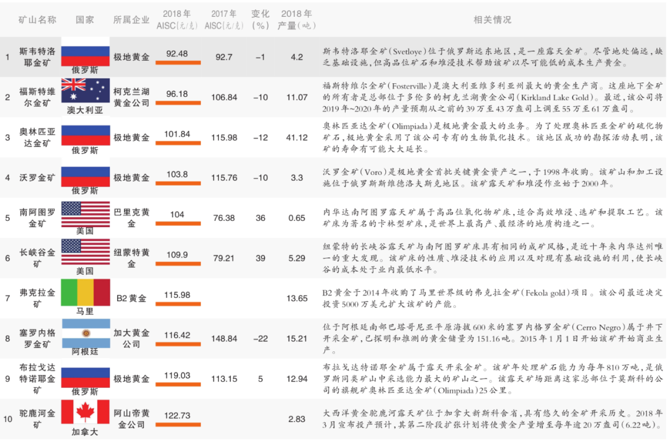670x445 pixels.
Task: Click the 2017 AISC value 106.84
Action: (224, 97)
